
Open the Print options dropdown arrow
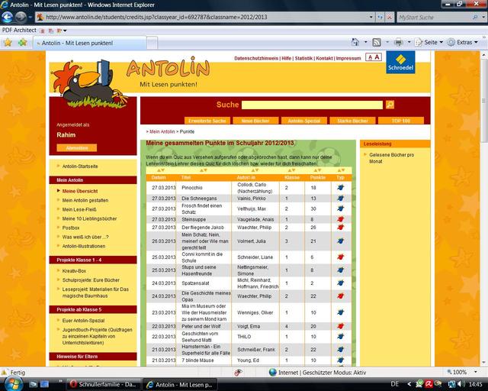(x=409, y=42)
